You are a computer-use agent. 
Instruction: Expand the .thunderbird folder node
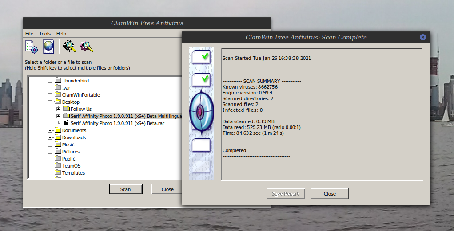tap(50, 81)
